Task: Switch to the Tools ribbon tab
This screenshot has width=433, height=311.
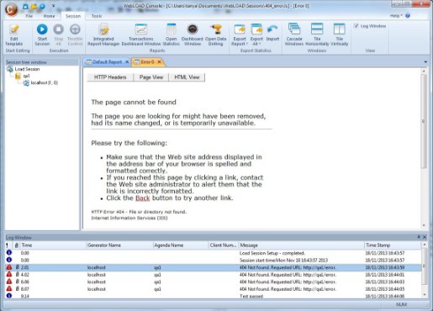Action: 97,16
